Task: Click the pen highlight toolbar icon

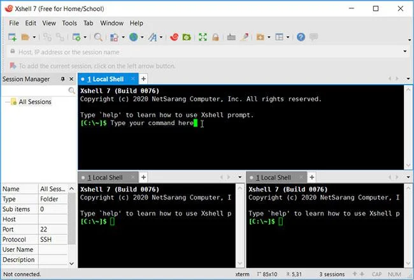Action: coord(244,37)
